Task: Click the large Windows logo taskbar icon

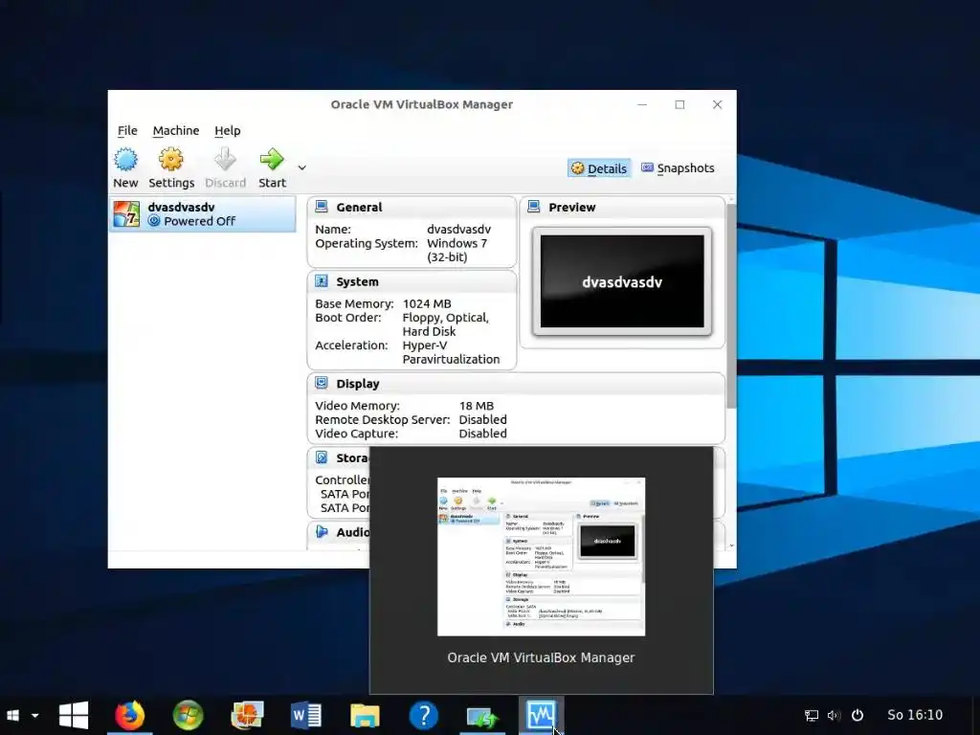Action: (74, 715)
